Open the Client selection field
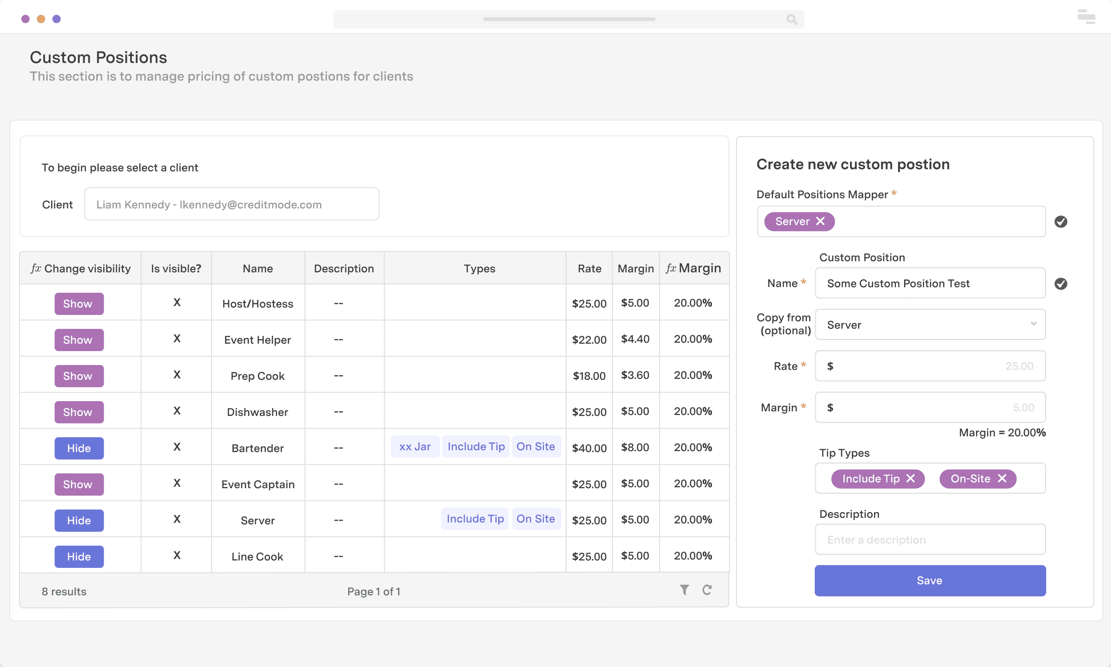The image size is (1111, 667). [231, 204]
